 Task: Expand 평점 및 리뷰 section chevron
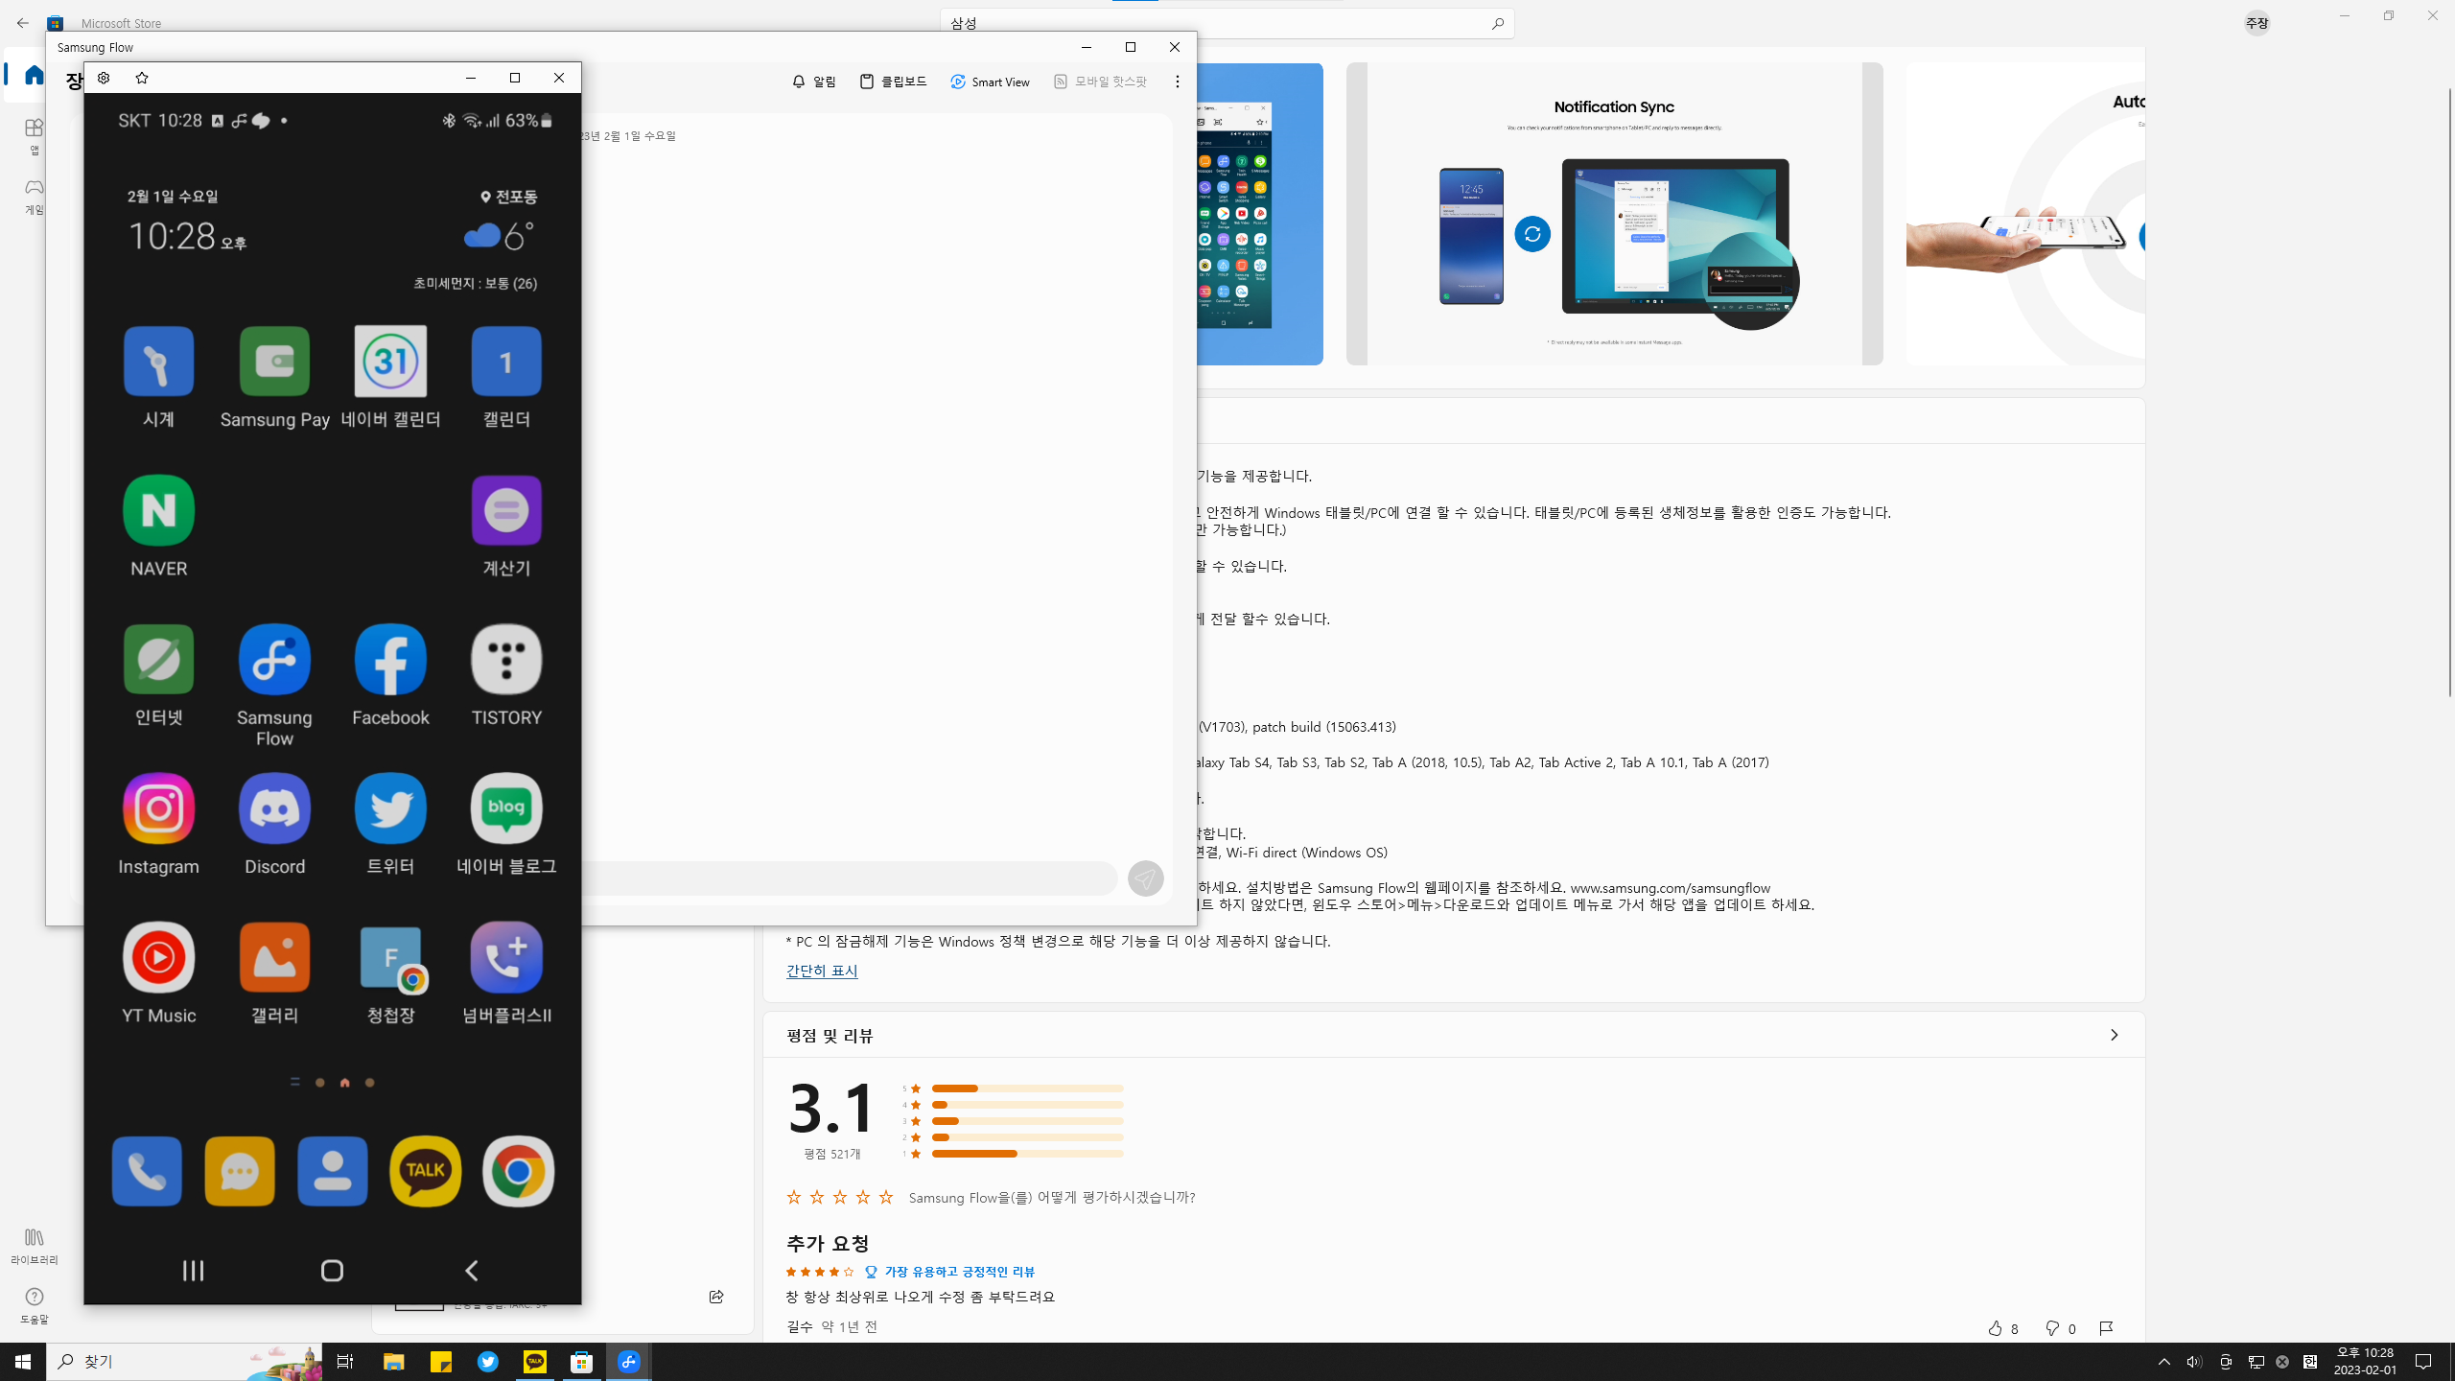(x=2114, y=1035)
